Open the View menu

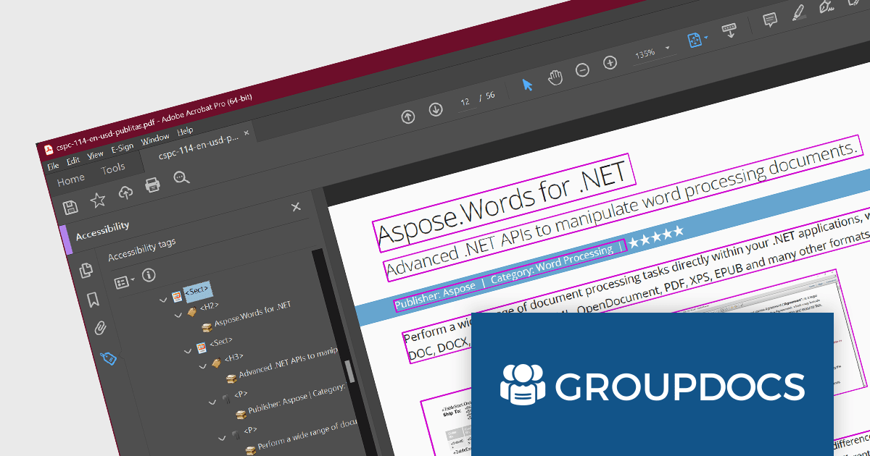[x=96, y=154]
